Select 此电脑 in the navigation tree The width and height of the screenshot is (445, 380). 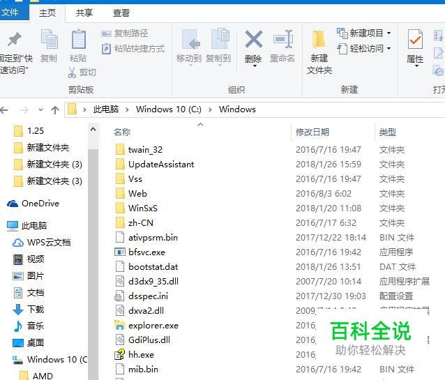coord(27,226)
